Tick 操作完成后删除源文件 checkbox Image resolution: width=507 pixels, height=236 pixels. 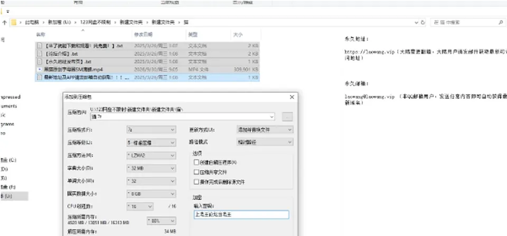tap(196, 182)
